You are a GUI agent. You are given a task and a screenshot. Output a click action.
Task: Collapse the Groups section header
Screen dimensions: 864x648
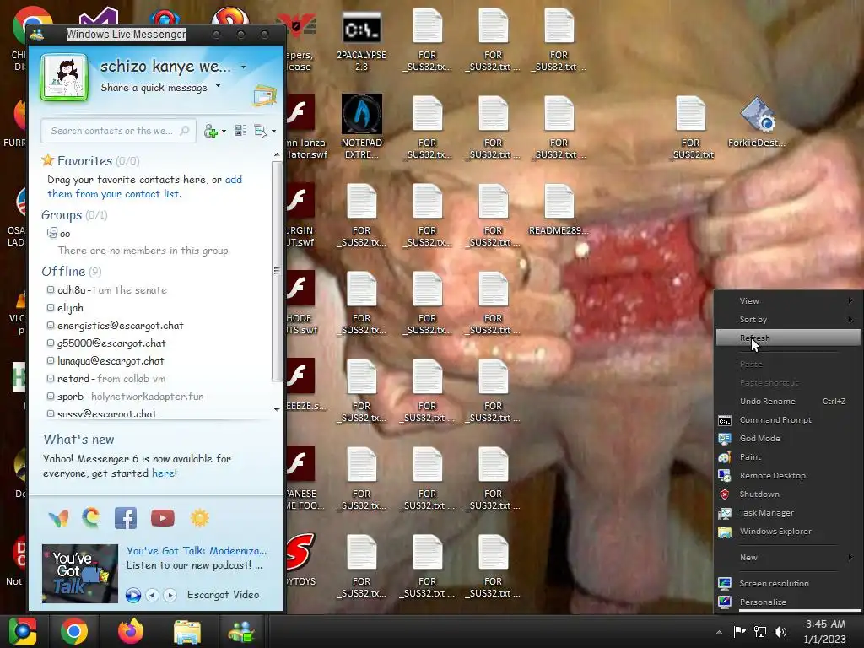74,215
